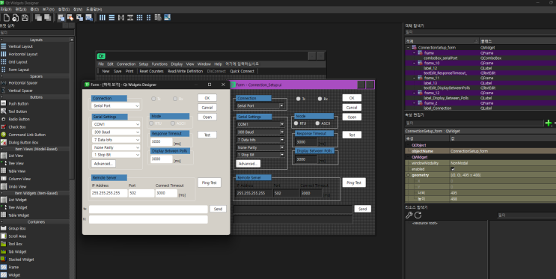This screenshot has height=279, width=556.
Task: Click the Adjust Size toolbar icon
Action: pos(167,17)
